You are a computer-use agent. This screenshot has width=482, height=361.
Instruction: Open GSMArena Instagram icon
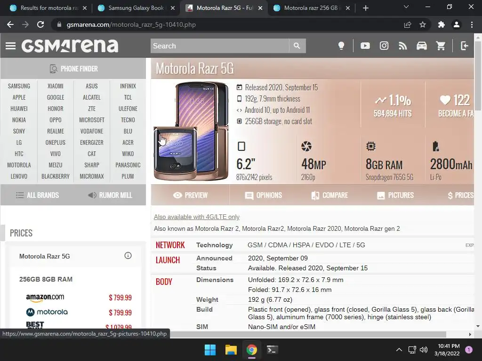(384, 46)
